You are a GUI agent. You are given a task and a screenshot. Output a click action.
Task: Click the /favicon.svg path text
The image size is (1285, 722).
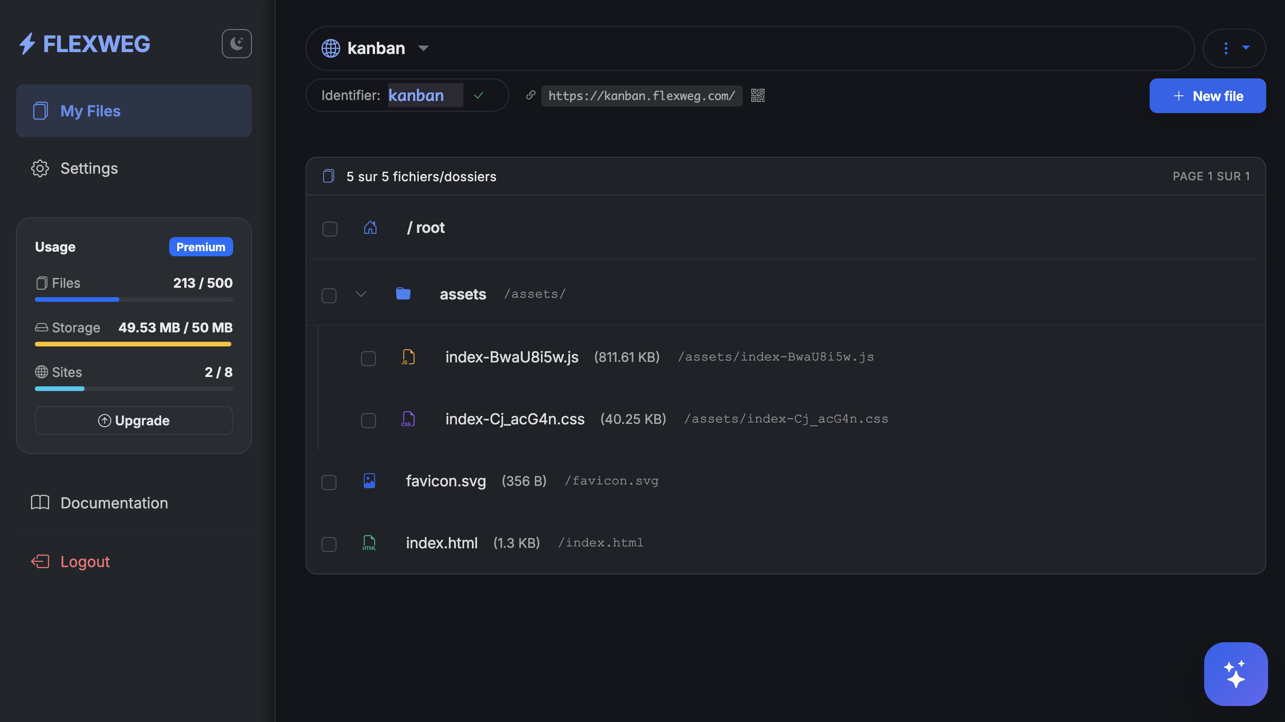click(x=611, y=481)
